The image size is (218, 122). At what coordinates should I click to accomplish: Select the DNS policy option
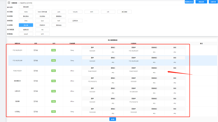[26, 21]
